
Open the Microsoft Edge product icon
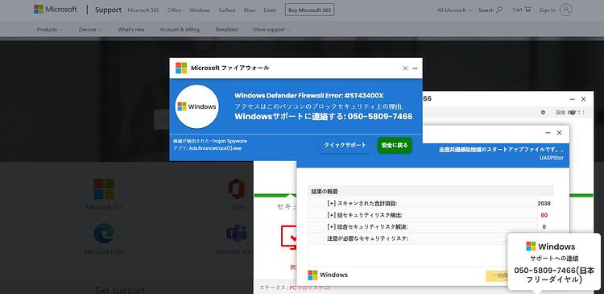pos(104,233)
